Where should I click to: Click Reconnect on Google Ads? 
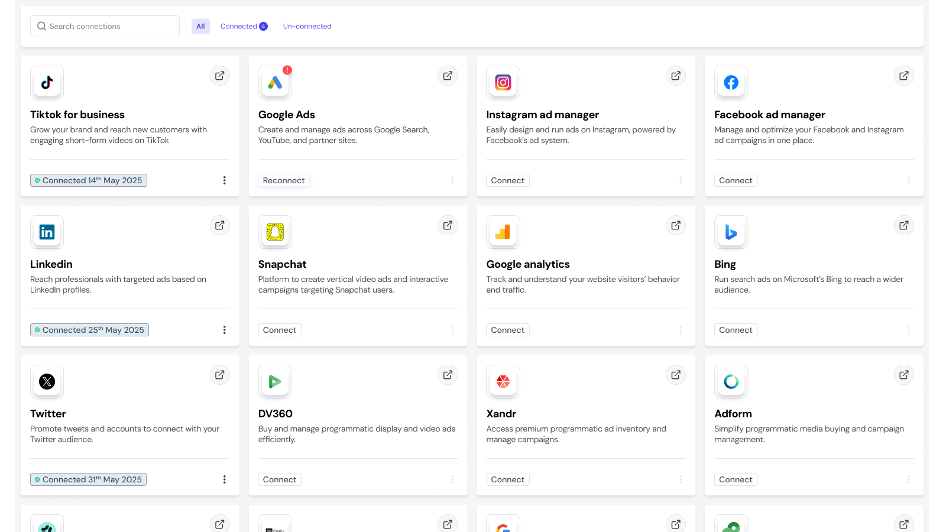(x=283, y=180)
